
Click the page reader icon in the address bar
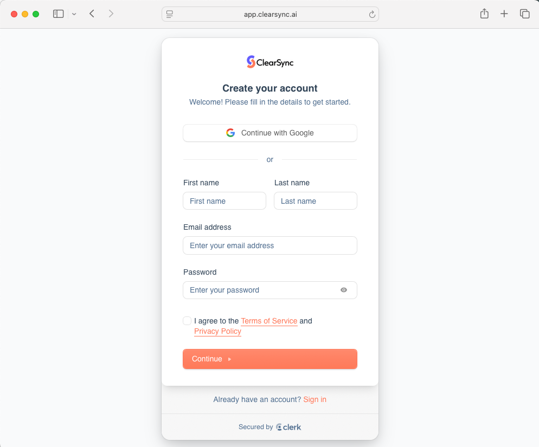(x=170, y=15)
